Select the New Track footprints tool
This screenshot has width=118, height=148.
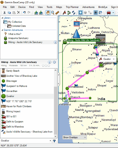click(x=74, y=13)
